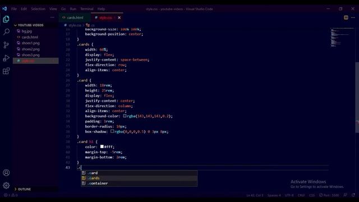Open shoes2.png in the explorer
The height and width of the screenshot is (202, 359).
click(30, 49)
